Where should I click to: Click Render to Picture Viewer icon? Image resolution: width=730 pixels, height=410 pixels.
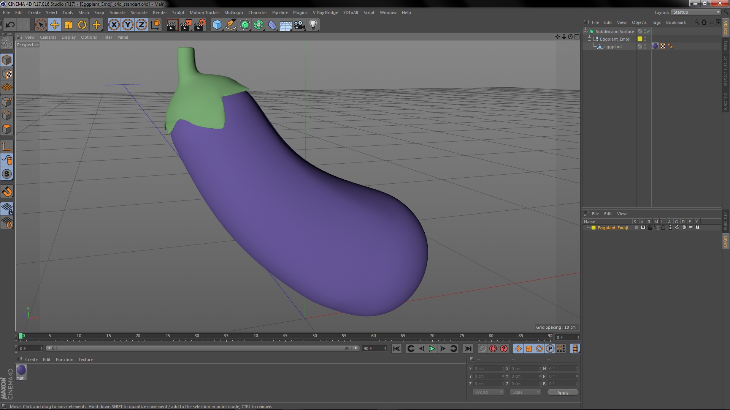[186, 25]
